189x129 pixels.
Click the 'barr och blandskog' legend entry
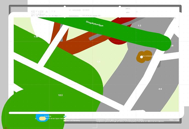[73, 121]
